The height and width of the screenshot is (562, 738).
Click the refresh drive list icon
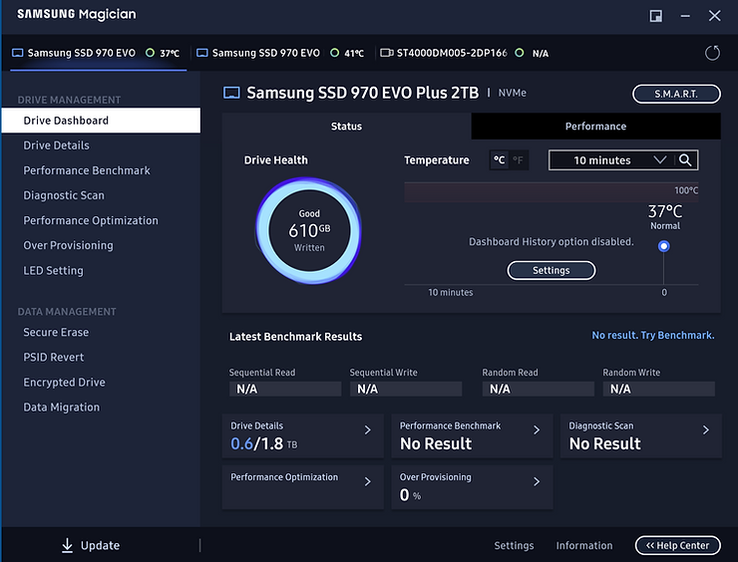[x=712, y=53]
